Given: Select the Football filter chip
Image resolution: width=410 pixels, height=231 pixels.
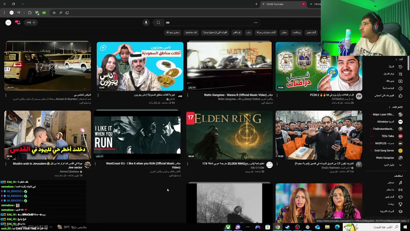Looking at the screenshot, I should coord(237,32).
